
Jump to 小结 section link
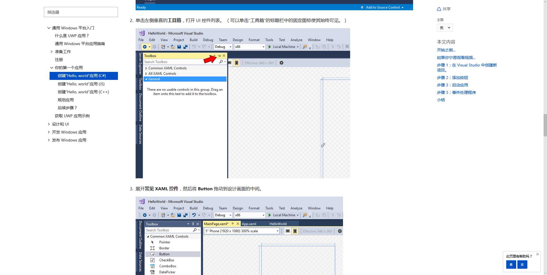(x=441, y=100)
